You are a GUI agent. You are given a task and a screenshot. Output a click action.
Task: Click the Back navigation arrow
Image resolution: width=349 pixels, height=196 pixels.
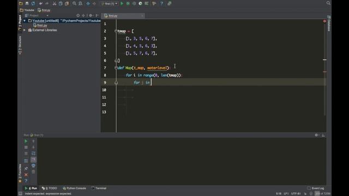(x=88, y=4)
